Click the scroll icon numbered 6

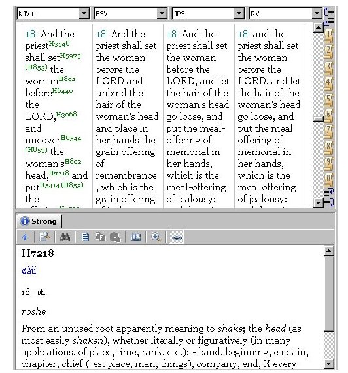(x=329, y=116)
